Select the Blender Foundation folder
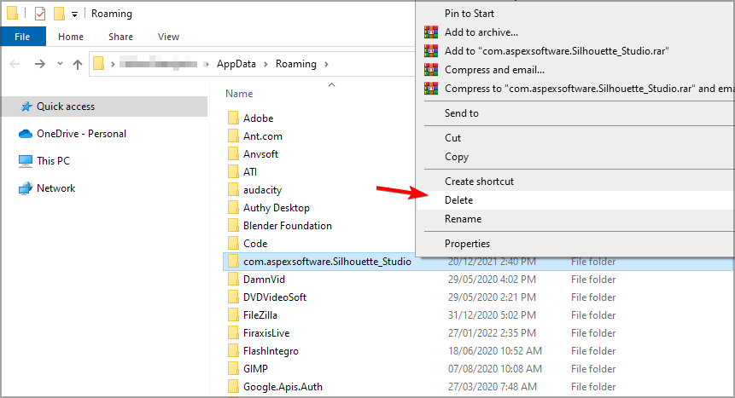 pos(288,225)
